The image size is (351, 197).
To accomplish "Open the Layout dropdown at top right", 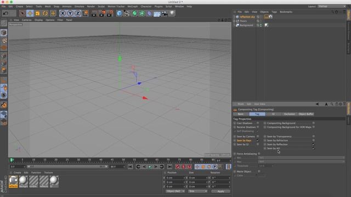I will [x=332, y=7].
